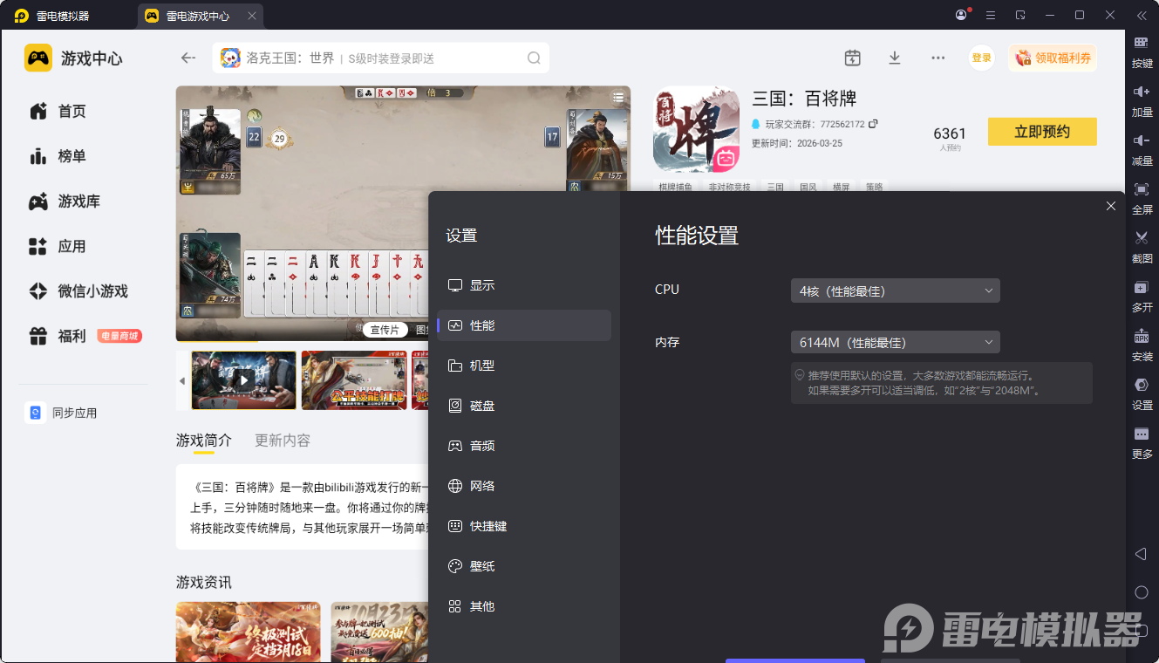The height and width of the screenshot is (663, 1159).
Task: Click the magnifier search icon
Action: 534,58
